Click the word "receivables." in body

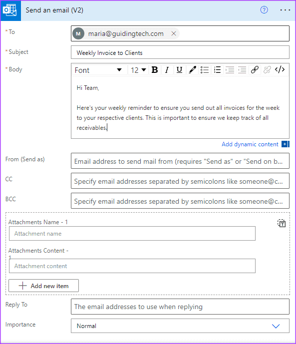92,128
